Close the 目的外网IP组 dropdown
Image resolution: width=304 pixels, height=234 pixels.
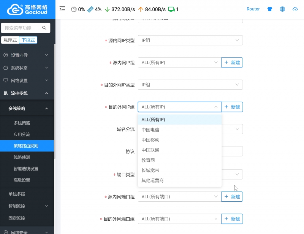(180, 107)
